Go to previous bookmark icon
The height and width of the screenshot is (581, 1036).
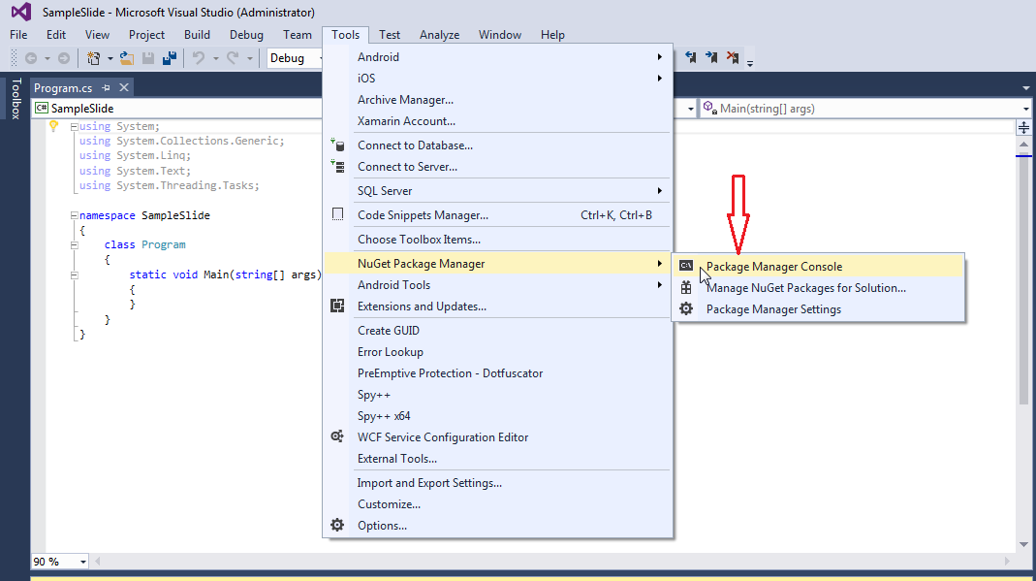click(x=690, y=58)
